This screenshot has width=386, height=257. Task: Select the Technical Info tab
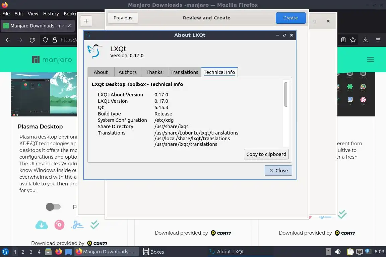[219, 72]
